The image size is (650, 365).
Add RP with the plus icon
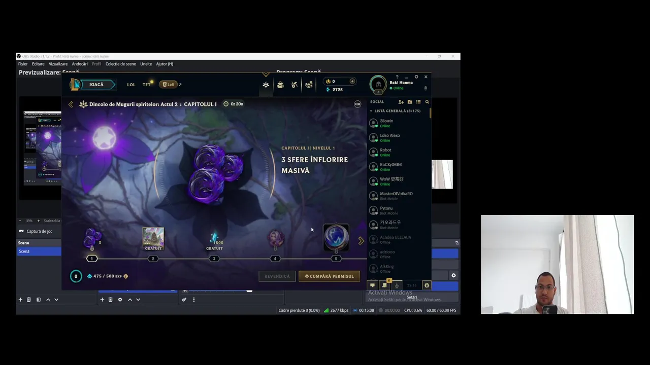pos(352,81)
